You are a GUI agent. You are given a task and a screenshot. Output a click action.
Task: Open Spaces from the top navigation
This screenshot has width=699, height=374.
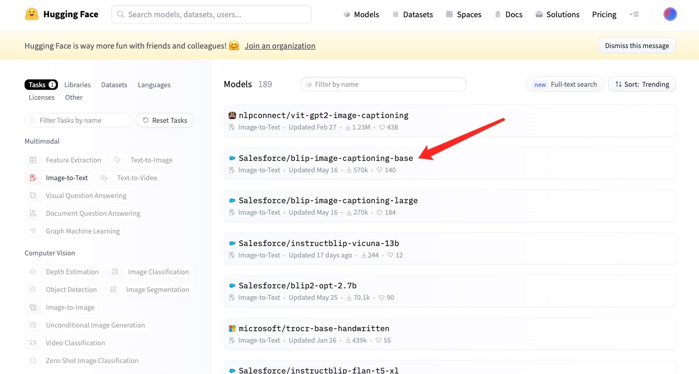pos(464,14)
